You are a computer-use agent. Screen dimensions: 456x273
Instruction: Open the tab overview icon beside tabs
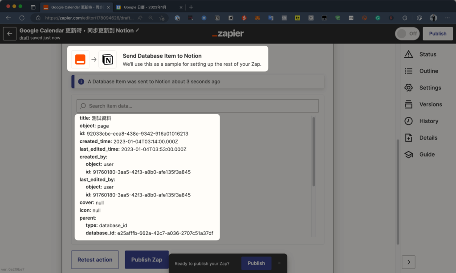point(33,7)
